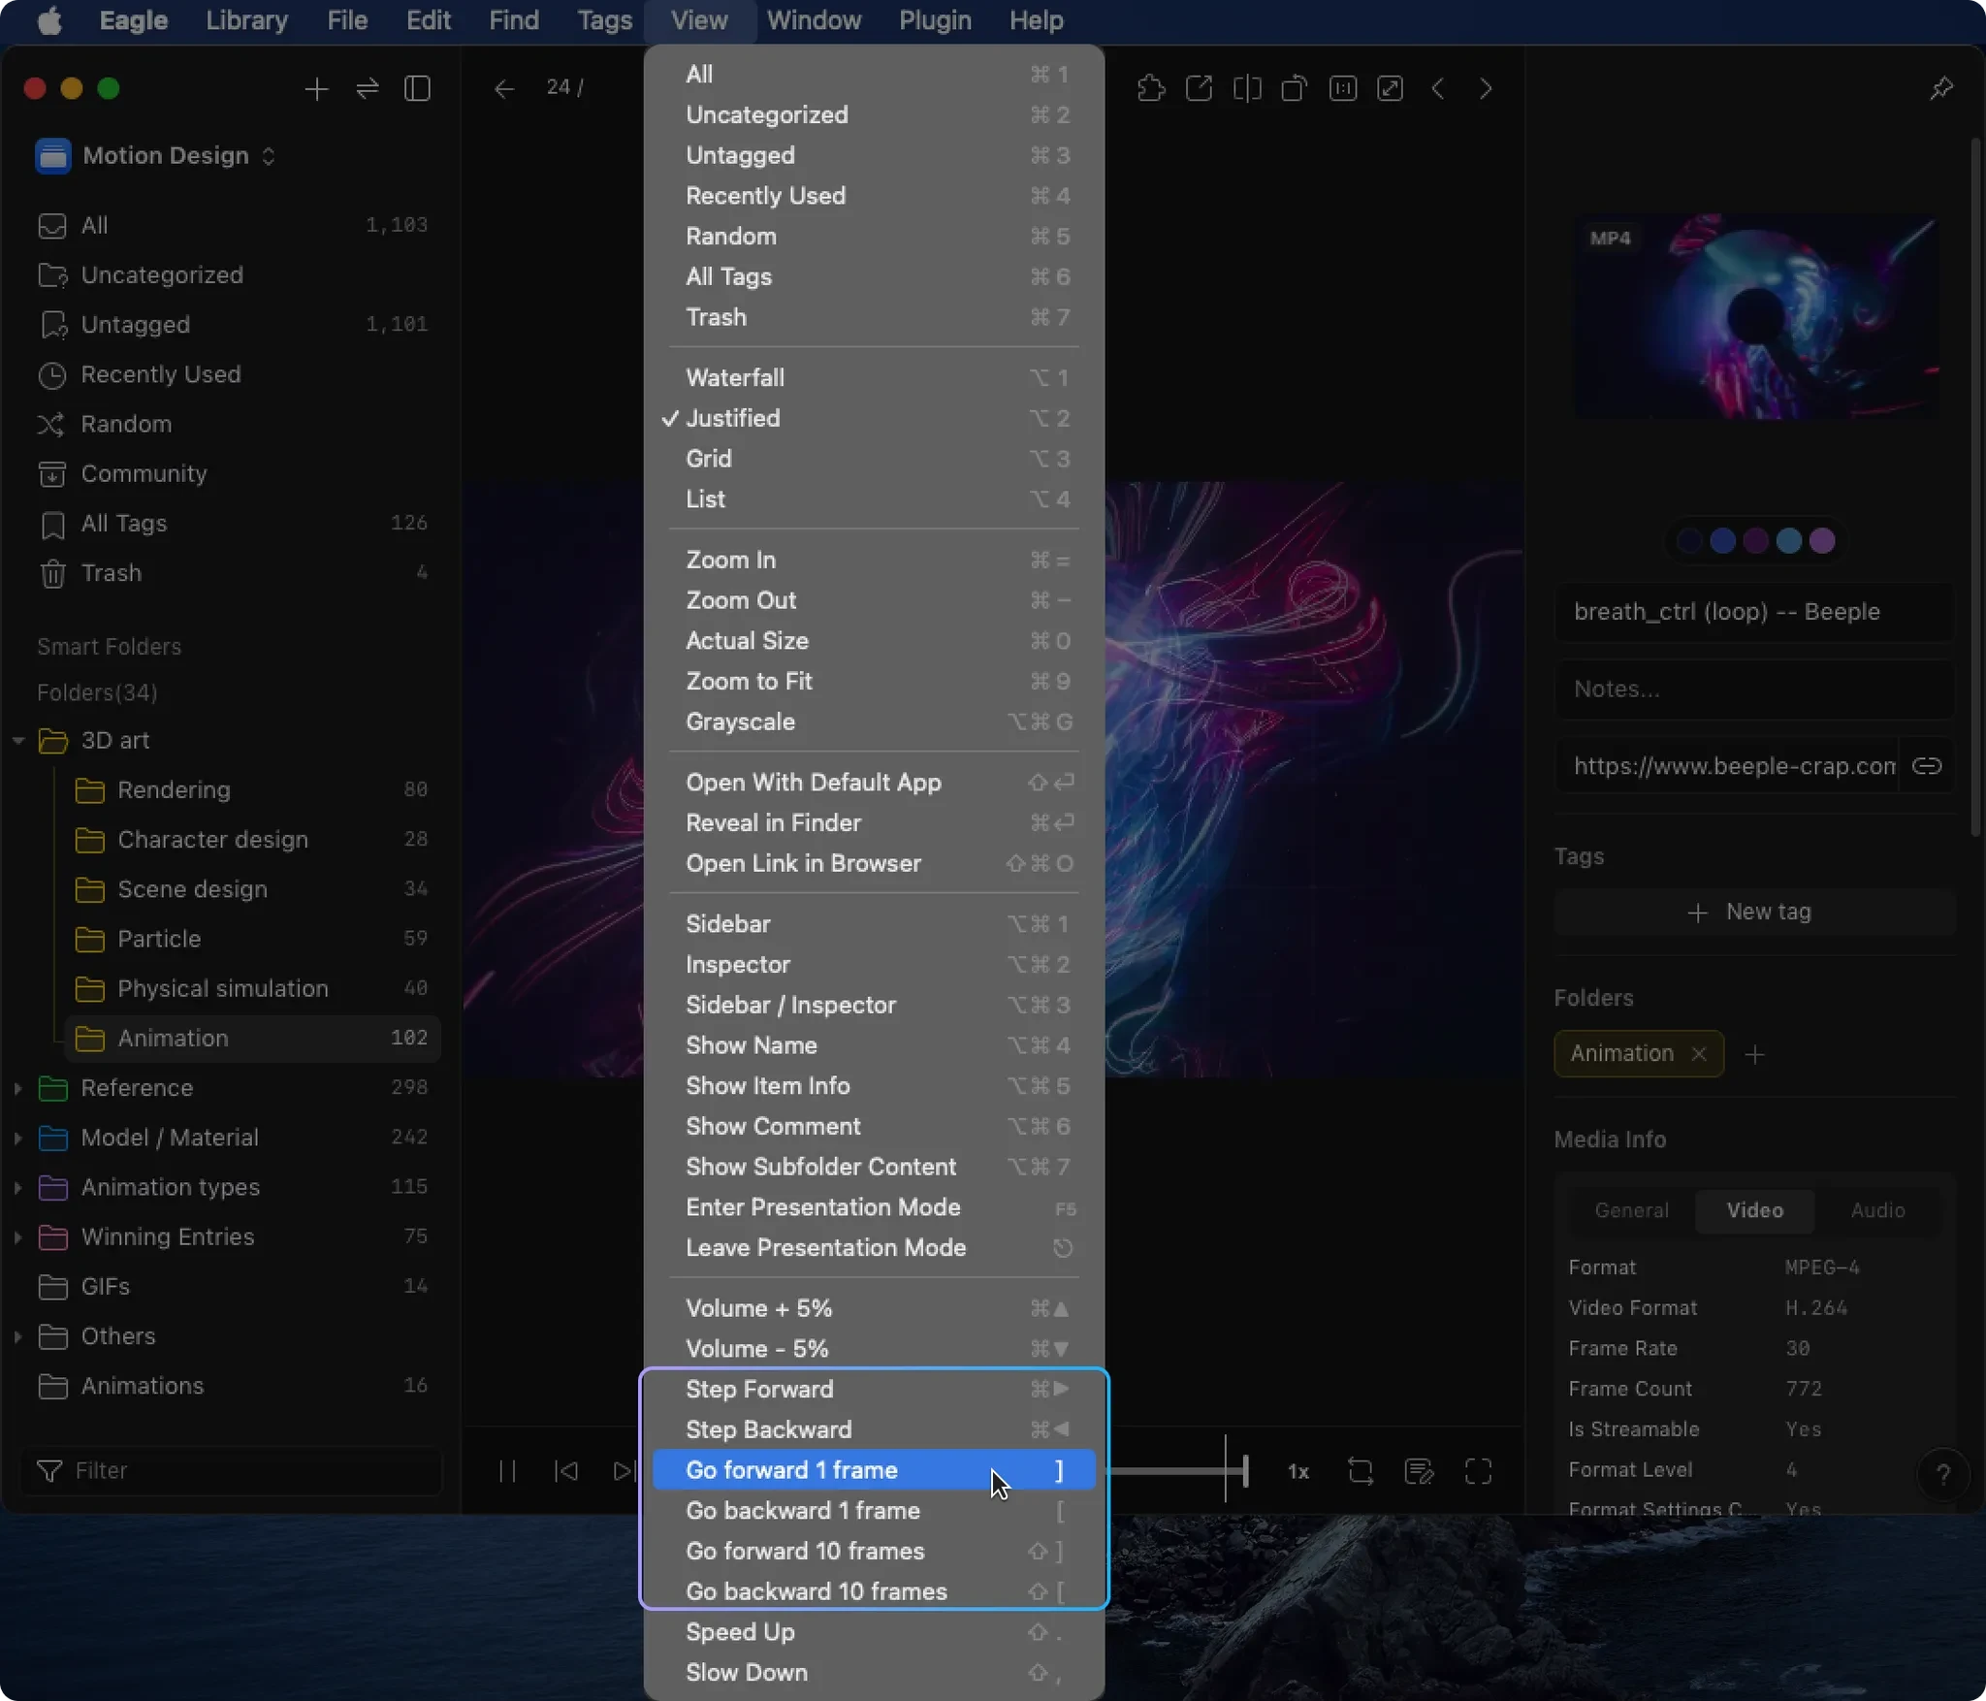The image size is (1986, 1701).
Task: Pin the inspector with pin icon
Action: coord(1940,89)
